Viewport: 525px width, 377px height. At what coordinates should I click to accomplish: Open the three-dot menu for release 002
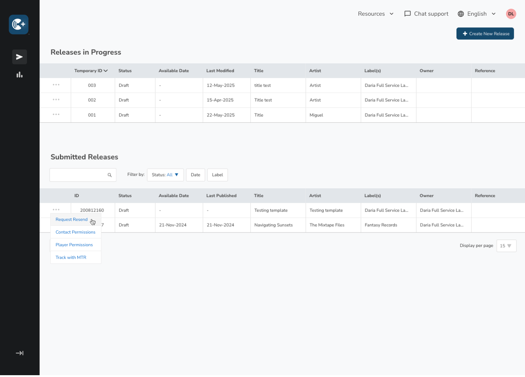[x=56, y=99]
